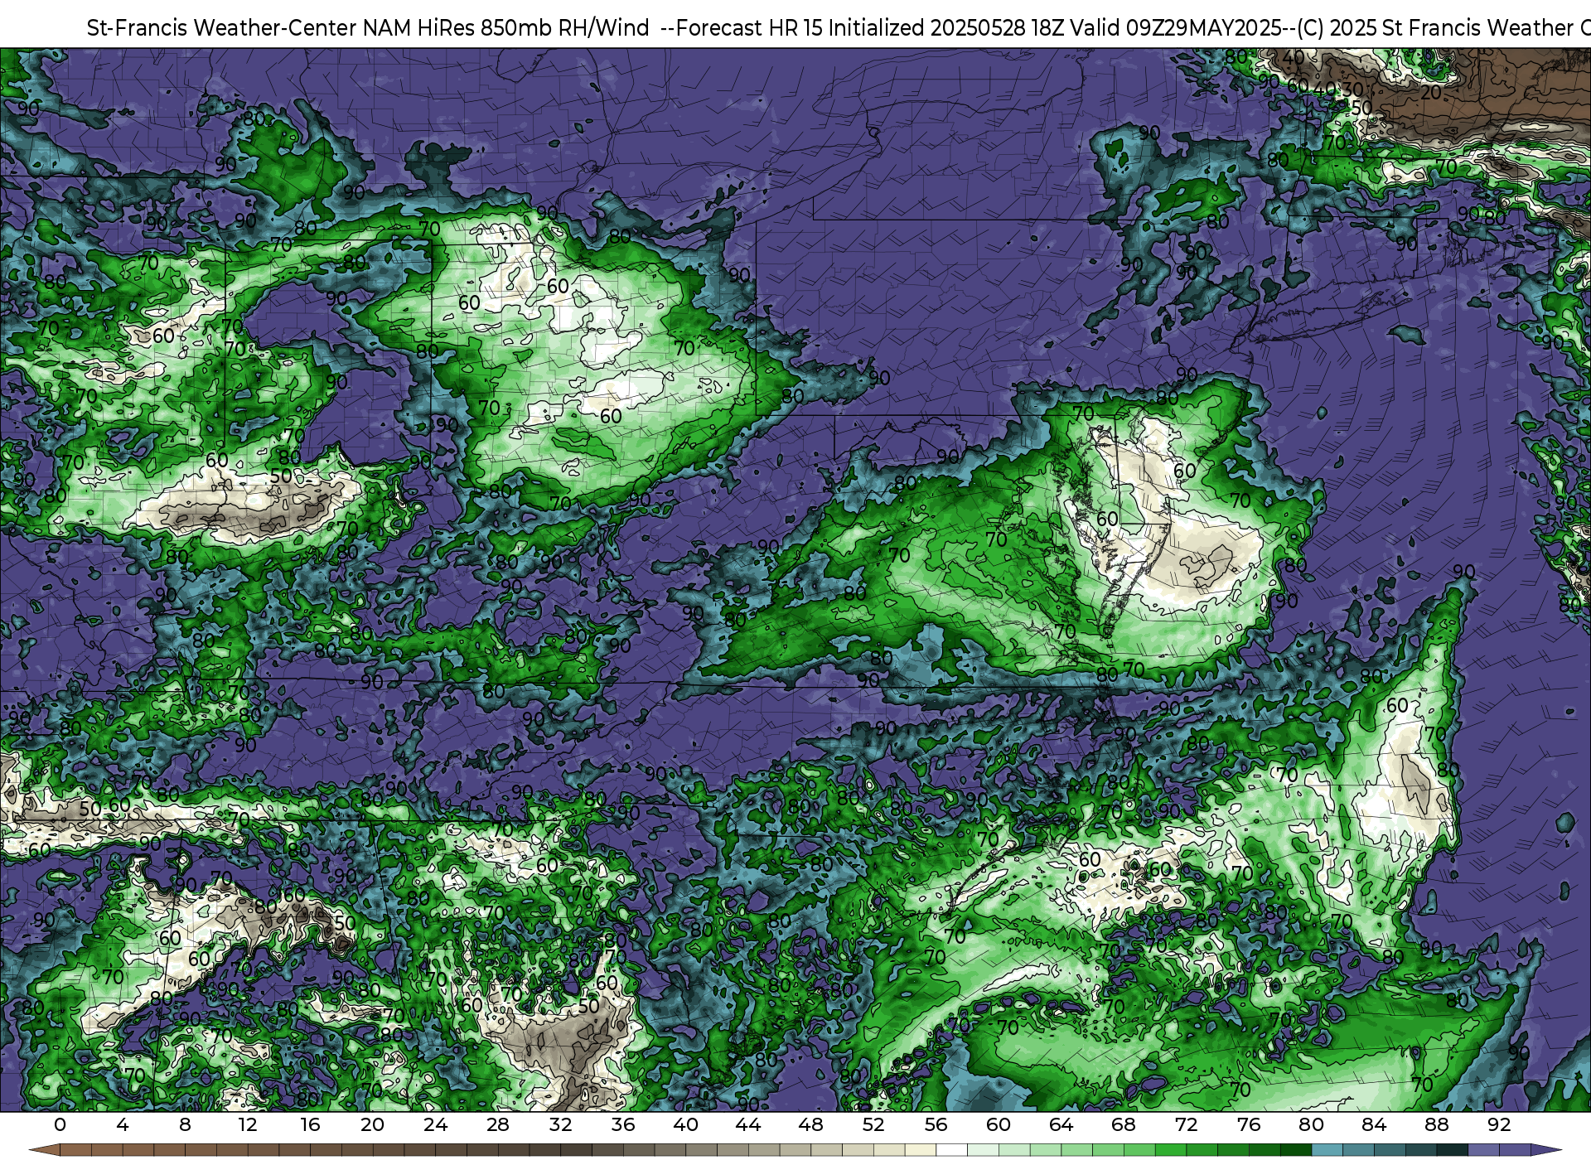Image resolution: width=1591 pixels, height=1160 pixels.
Task: Click colorbar scale label "28"
Action: pos(498,1124)
